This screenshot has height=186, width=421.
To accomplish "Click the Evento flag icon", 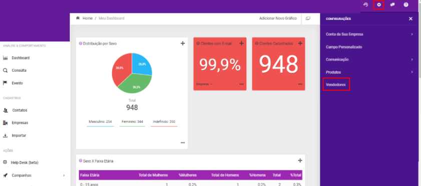I will (5, 83).
